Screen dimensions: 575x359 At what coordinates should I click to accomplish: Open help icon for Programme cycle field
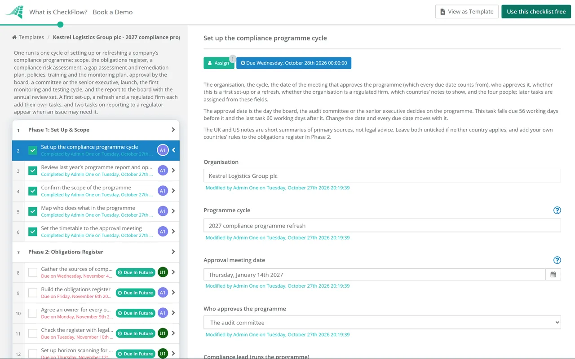(x=557, y=210)
